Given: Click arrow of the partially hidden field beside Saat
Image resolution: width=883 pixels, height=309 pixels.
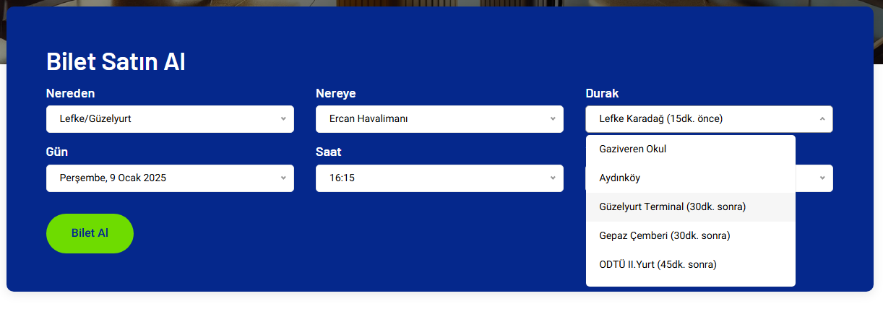Looking at the screenshot, I should coord(822,178).
